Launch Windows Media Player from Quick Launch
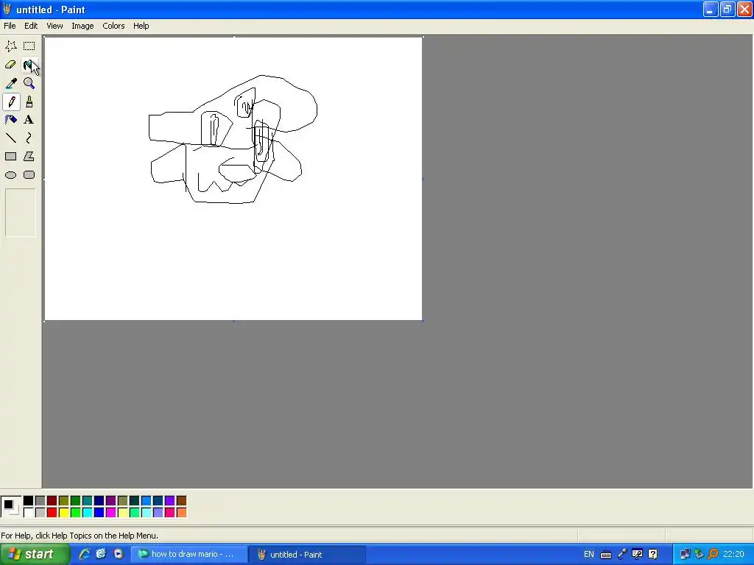The image size is (754, 565). click(x=119, y=554)
